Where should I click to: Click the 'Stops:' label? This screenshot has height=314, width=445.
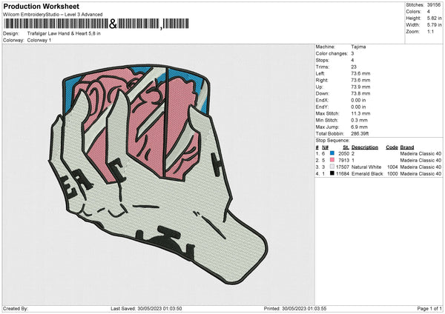323,60
